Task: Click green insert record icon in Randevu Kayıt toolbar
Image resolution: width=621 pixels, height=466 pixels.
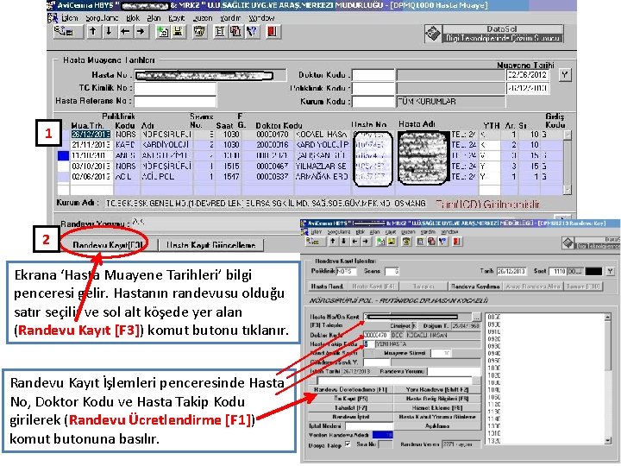Action: pyautogui.click(x=380, y=241)
